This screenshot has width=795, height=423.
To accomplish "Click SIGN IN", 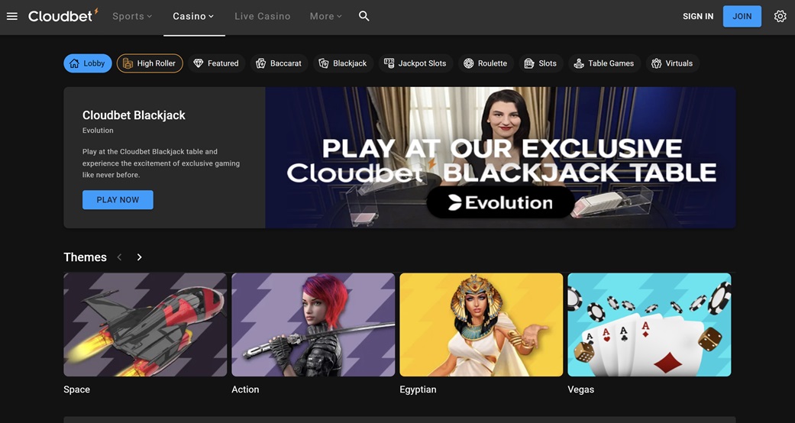I will [x=698, y=16].
